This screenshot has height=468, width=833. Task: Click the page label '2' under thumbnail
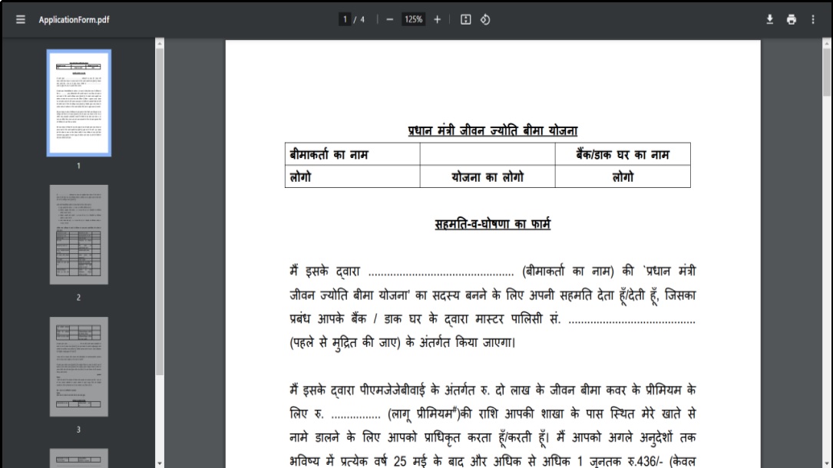tap(78, 298)
